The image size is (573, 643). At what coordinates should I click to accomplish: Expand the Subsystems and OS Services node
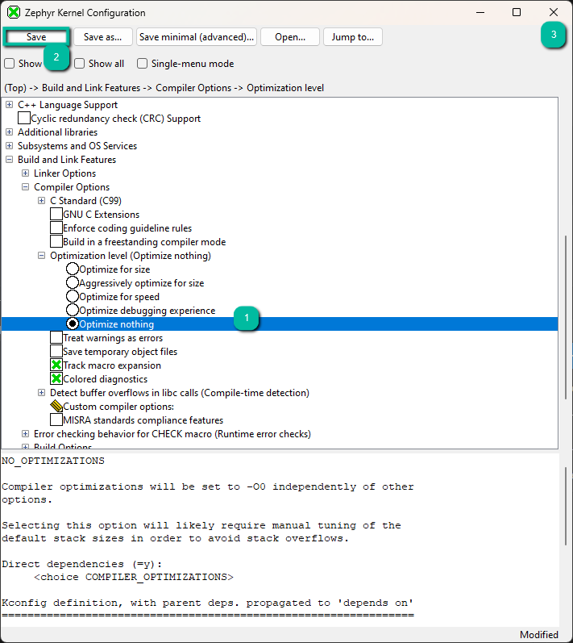click(10, 146)
